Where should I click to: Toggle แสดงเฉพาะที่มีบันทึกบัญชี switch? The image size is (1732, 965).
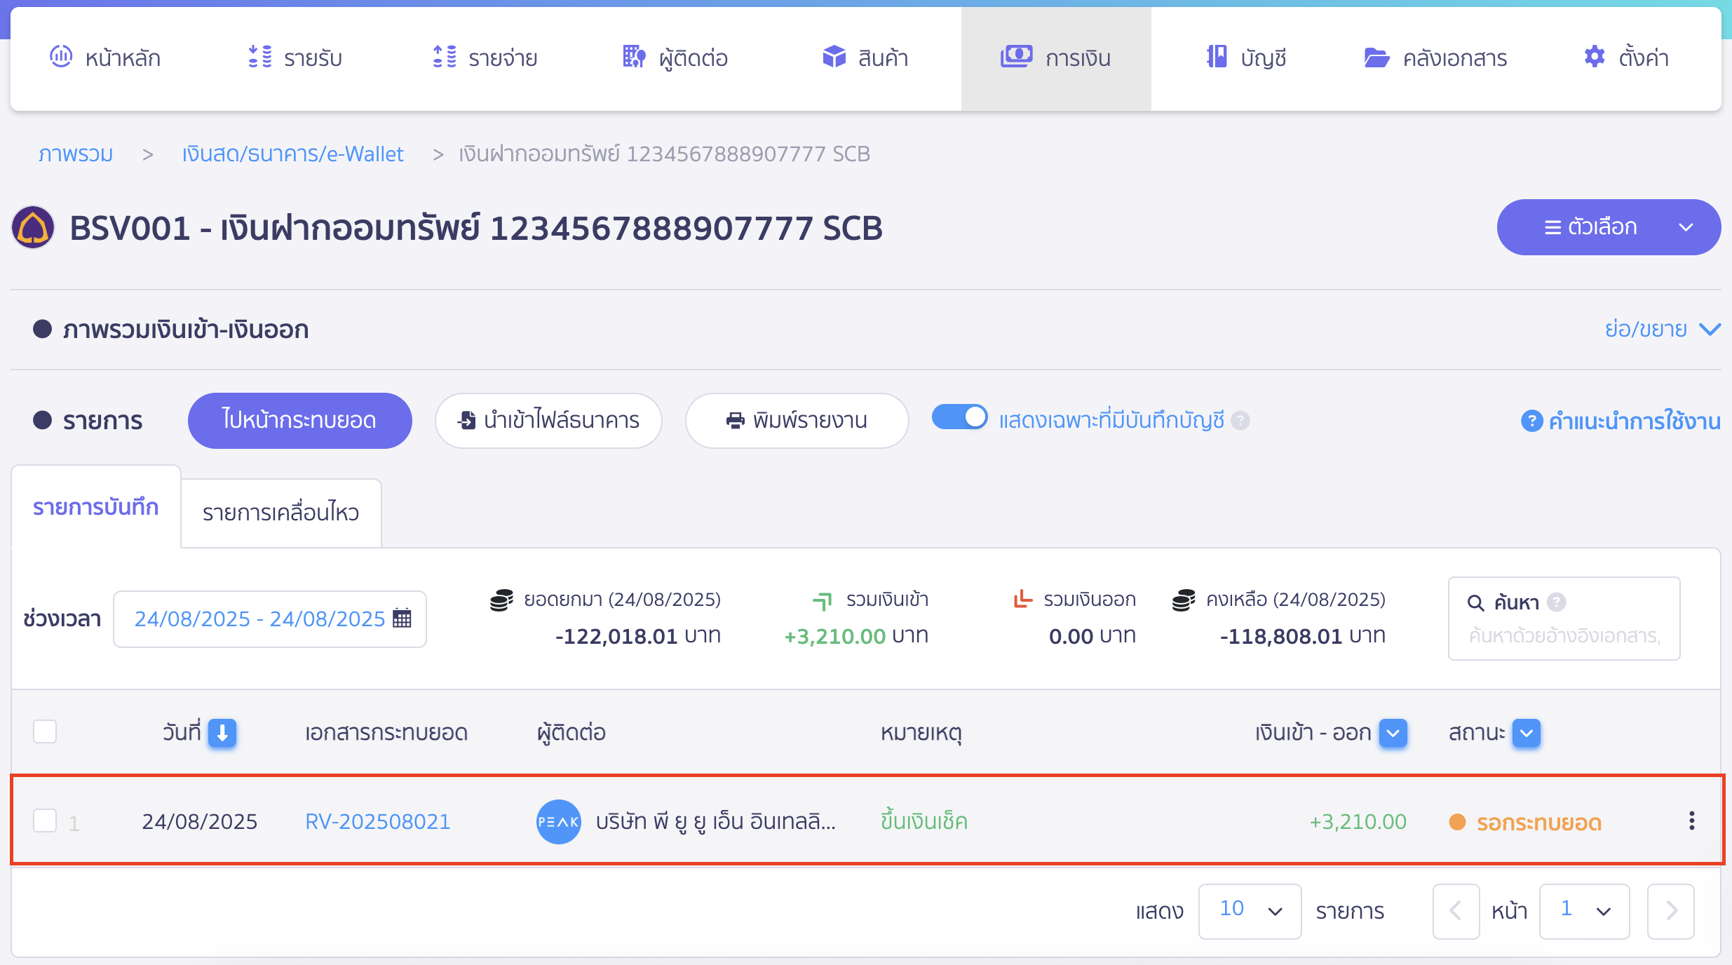[959, 417]
